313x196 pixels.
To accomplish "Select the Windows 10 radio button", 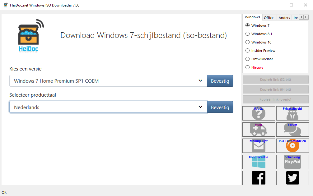I will pyautogui.click(x=248, y=42).
